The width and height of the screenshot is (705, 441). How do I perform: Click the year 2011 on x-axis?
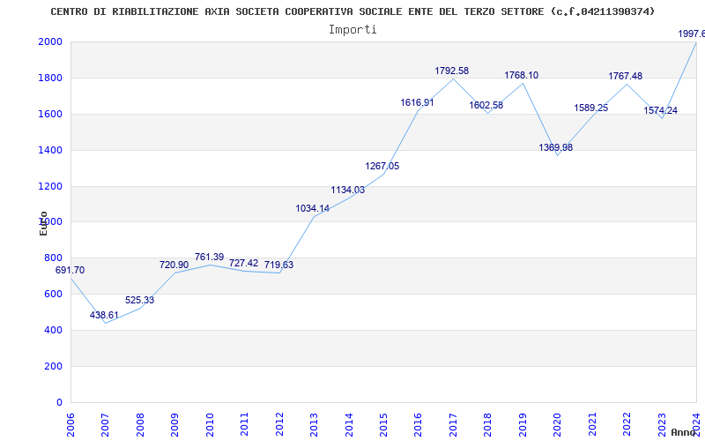(245, 424)
